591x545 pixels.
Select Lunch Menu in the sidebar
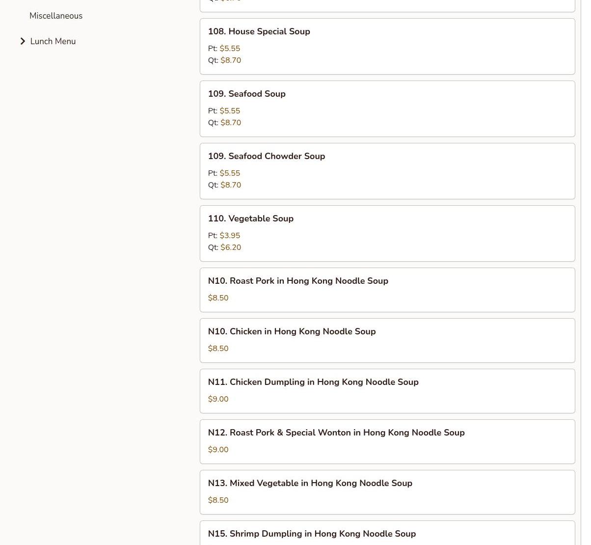tap(53, 41)
